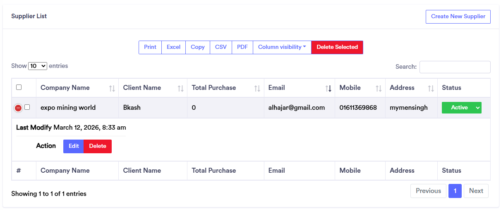
Task: Focus the Search input field
Action: [455, 67]
